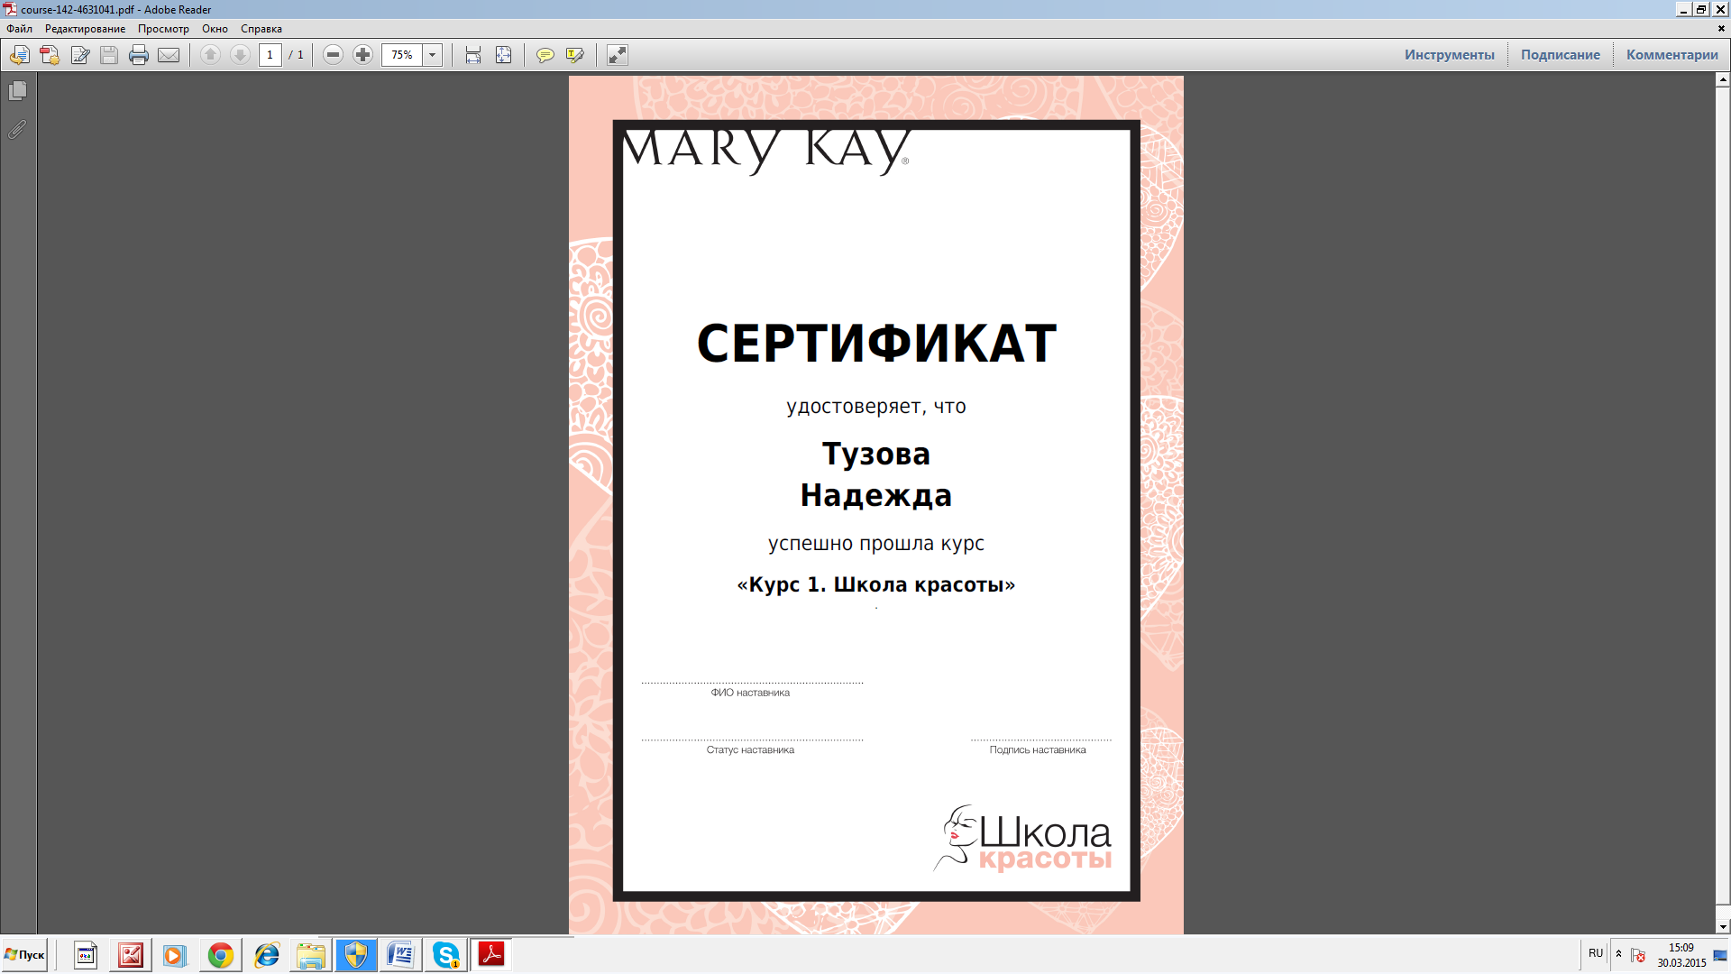
Task: Open the Просмотр menu
Action: tap(164, 29)
